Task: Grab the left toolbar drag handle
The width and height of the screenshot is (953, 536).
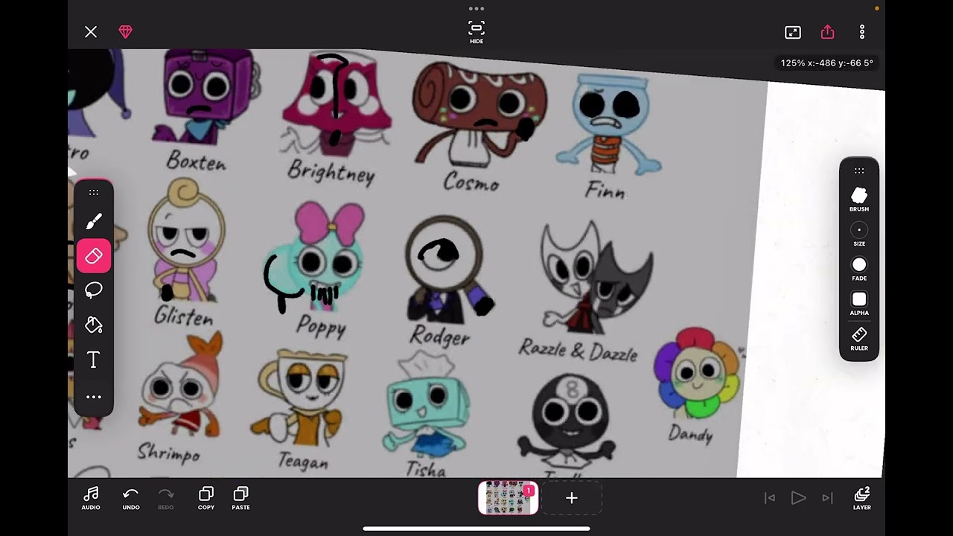Action: tap(94, 193)
